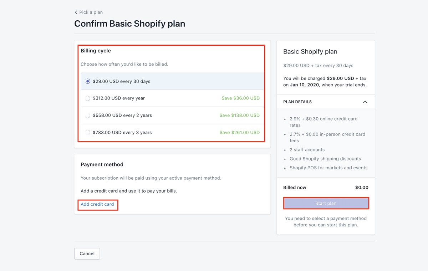This screenshot has width=428, height=271.
Task: Click the back chevron beside Pick a plan
Action: pos(76,12)
